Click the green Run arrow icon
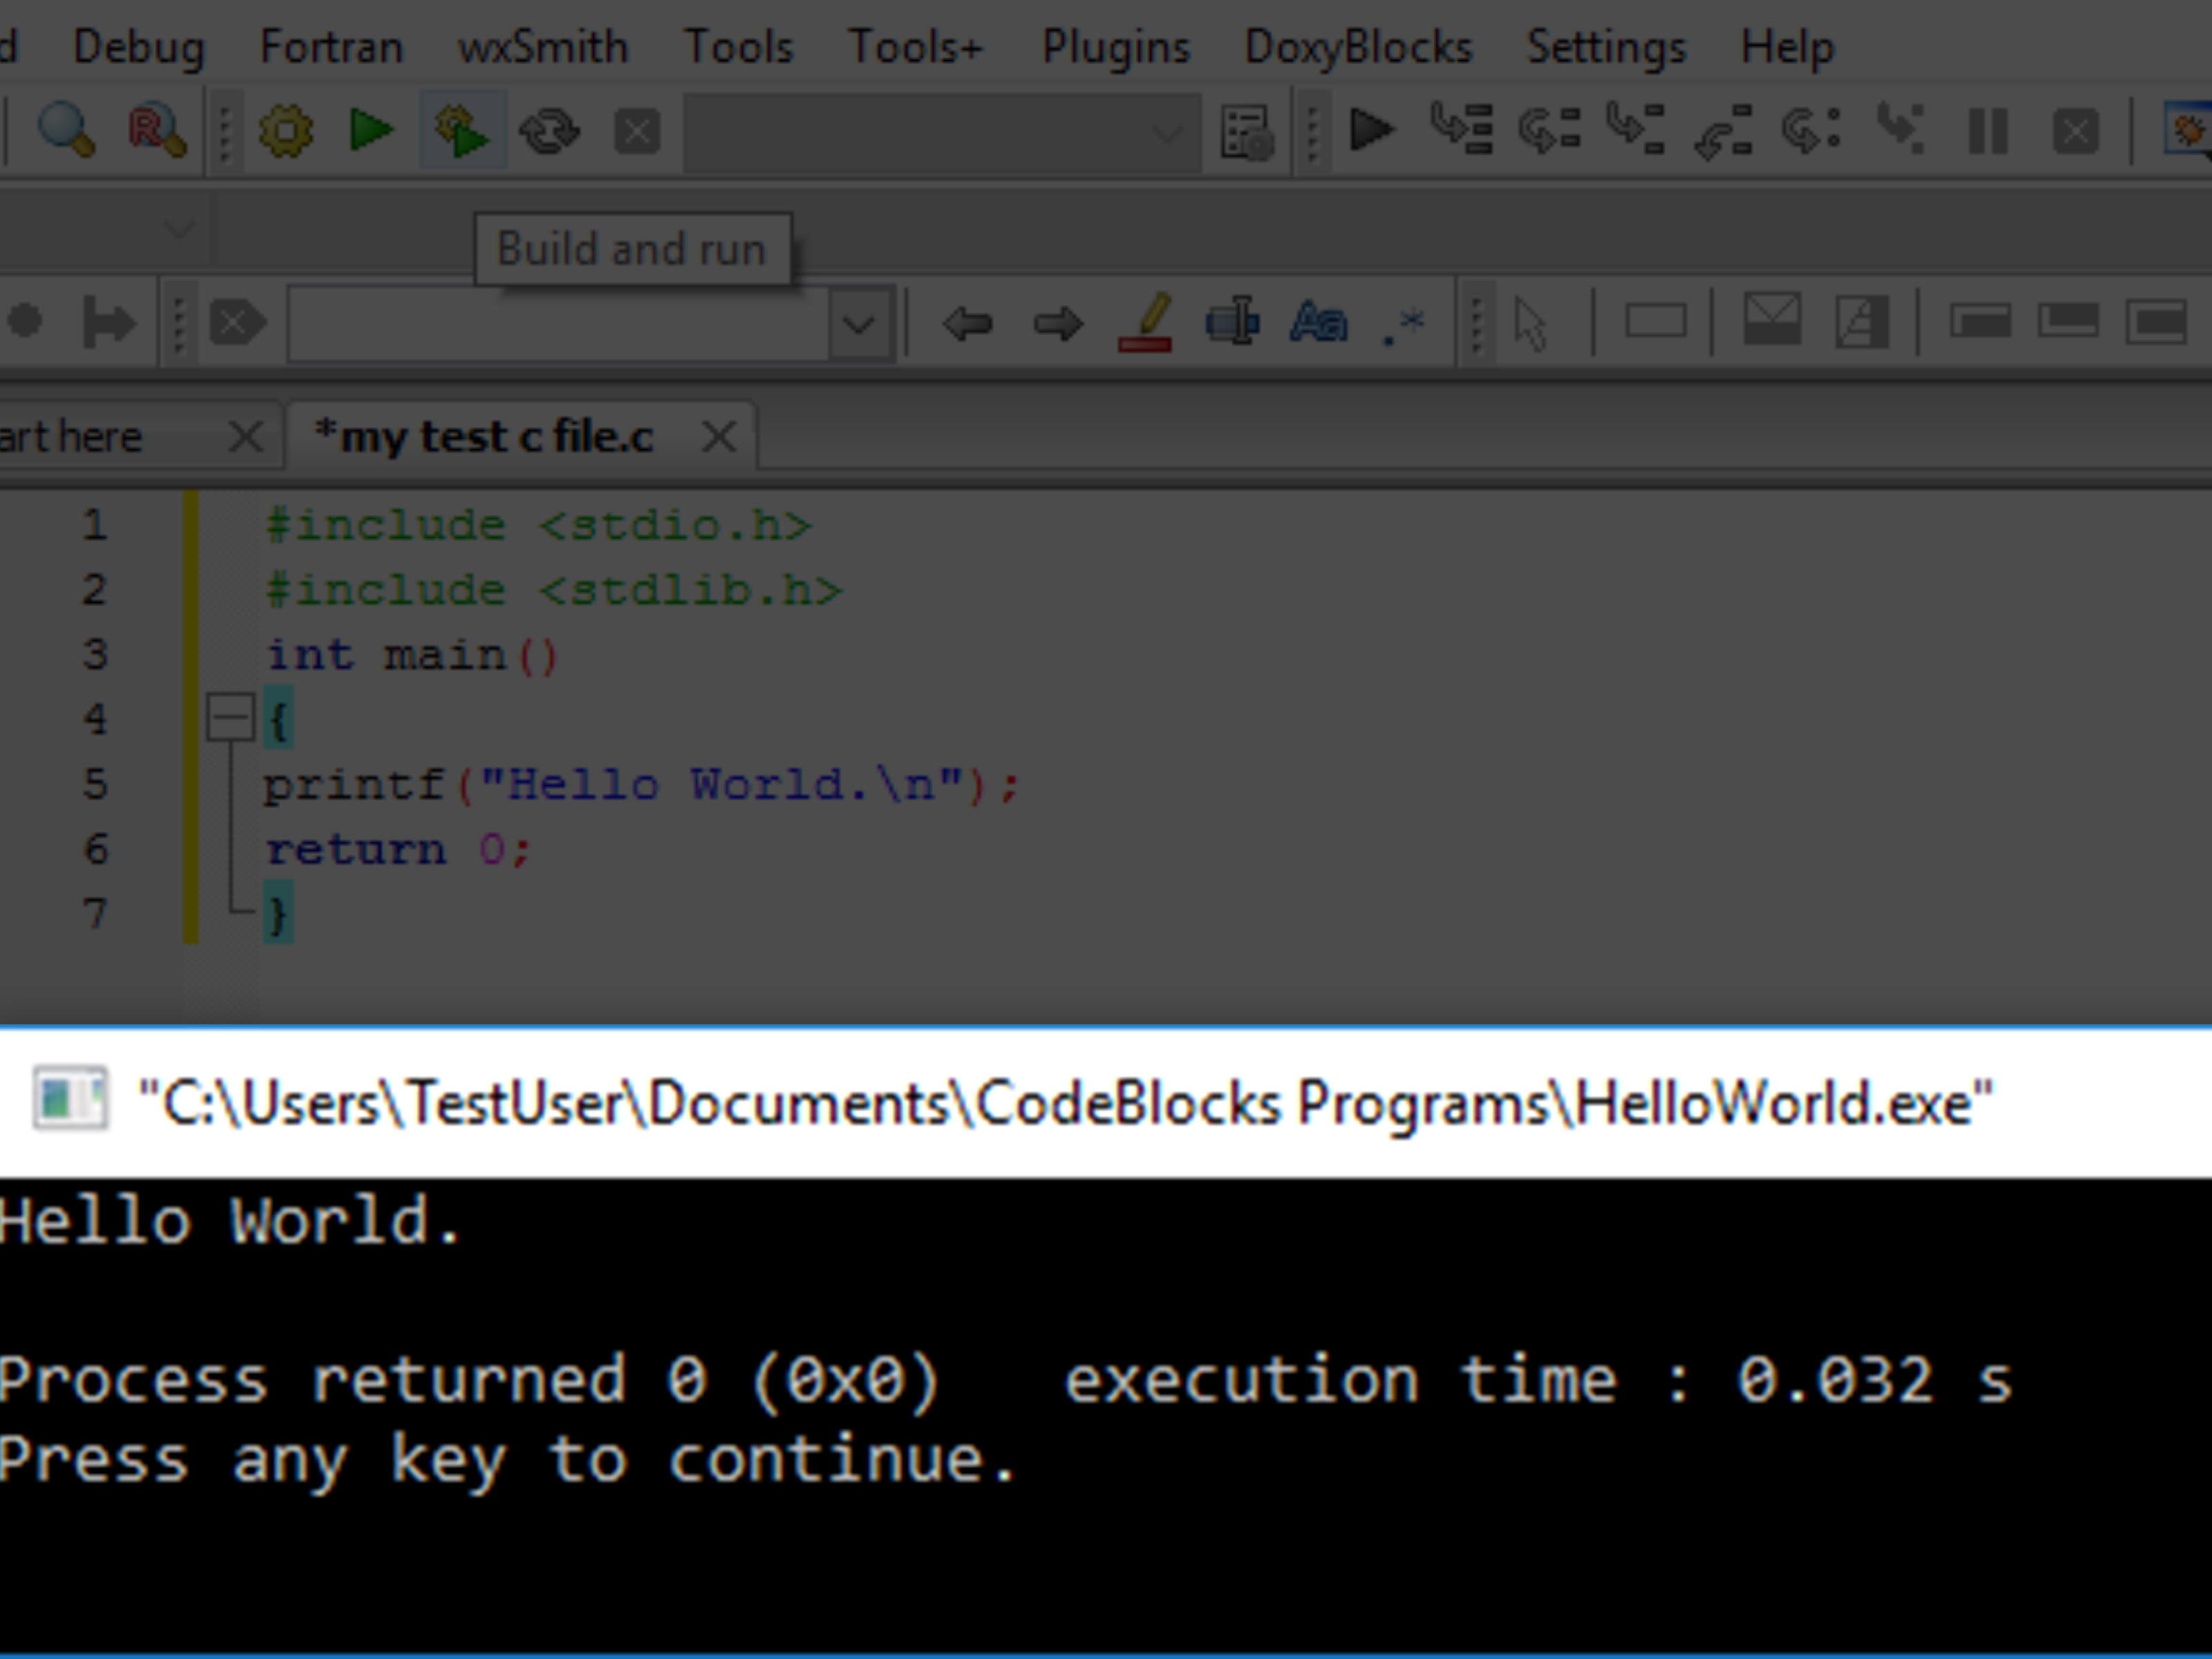 [371, 131]
